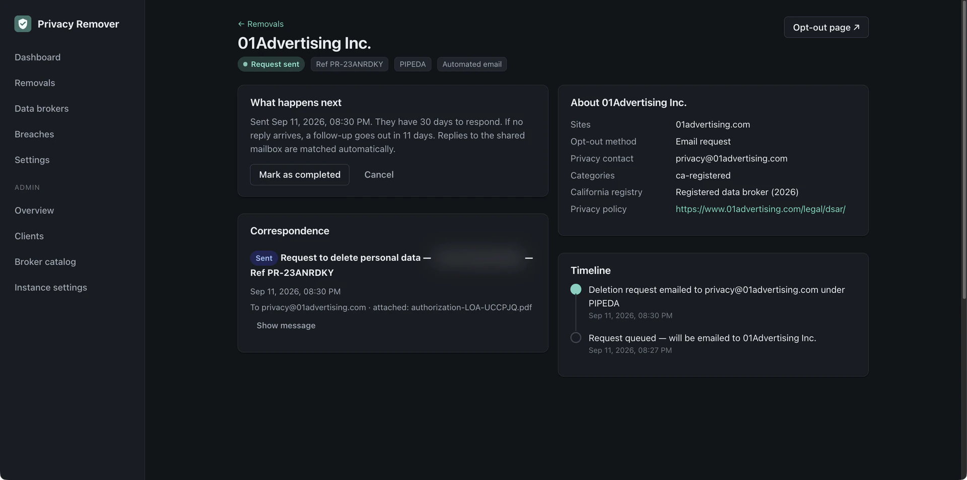The width and height of the screenshot is (967, 480).
Task: Navigate to Breaches
Action: 34,134
